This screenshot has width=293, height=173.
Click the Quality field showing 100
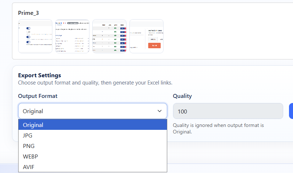tap(228, 111)
